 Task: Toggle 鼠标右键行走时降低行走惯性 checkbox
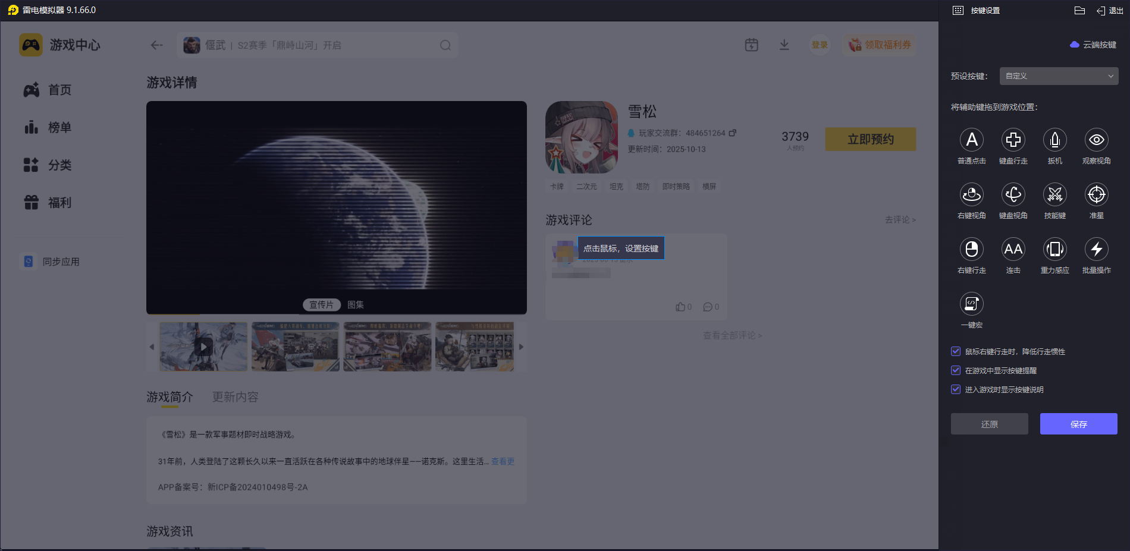956,351
